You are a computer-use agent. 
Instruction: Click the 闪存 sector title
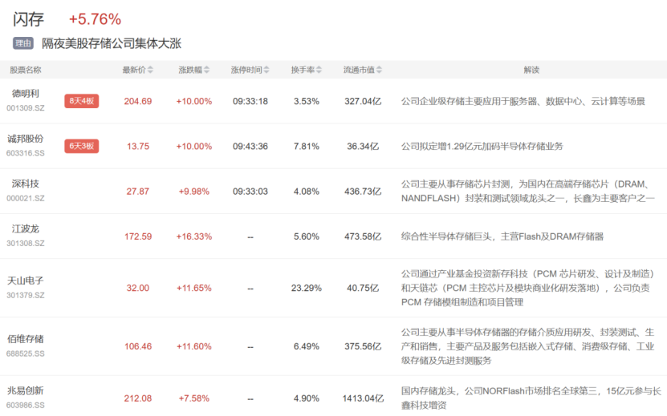click(x=29, y=19)
